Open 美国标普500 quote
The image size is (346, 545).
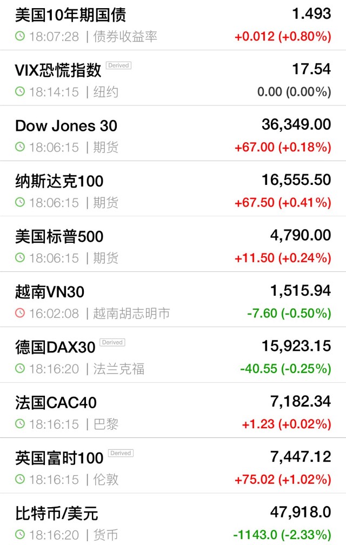tap(173, 244)
